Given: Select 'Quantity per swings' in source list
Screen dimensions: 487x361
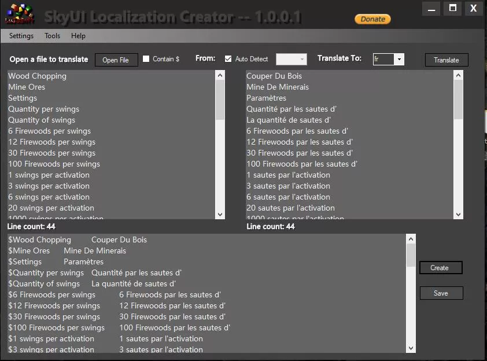Looking at the screenshot, I should pos(44,109).
